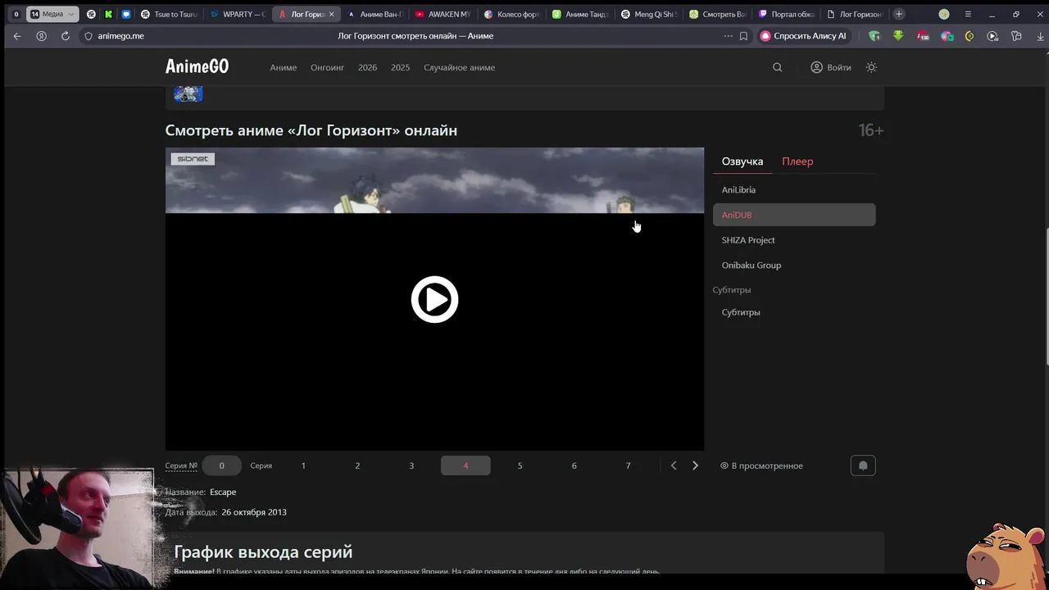The image size is (1049, 590).
Task: Play the Sibnet video
Action: coord(434,299)
